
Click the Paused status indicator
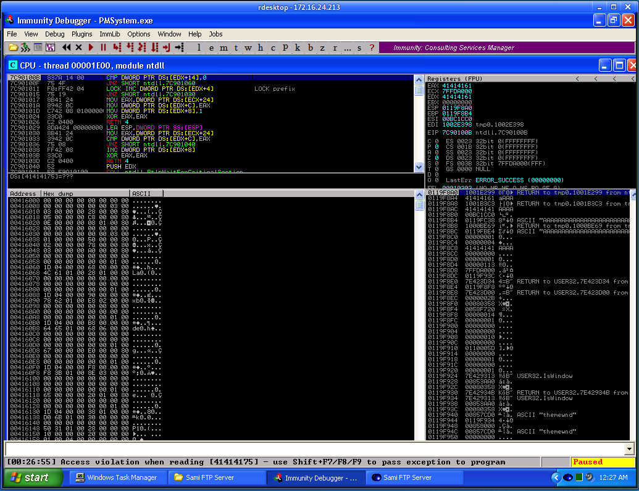pos(603,462)
